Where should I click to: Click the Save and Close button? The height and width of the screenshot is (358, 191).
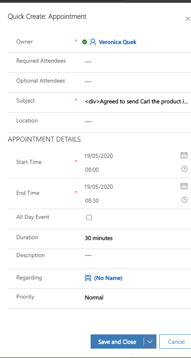pos(117,342)
